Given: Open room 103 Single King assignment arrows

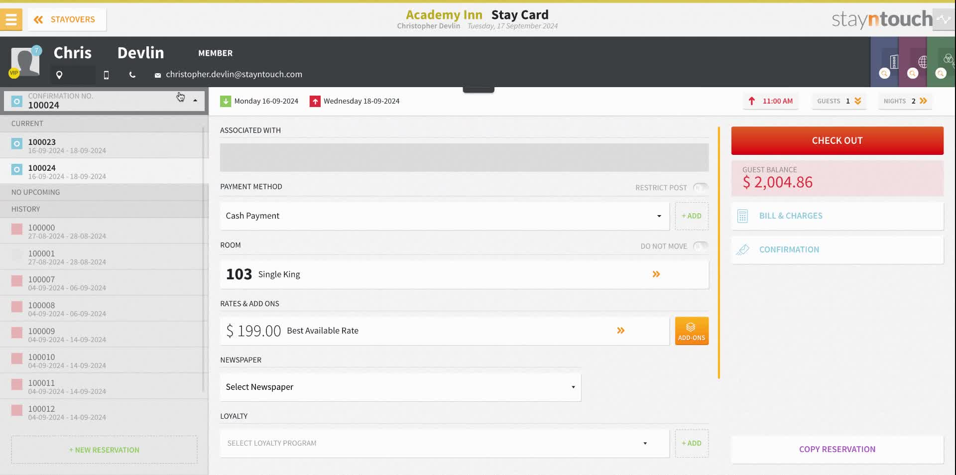Looking at the screenshot, I should [656, 274].
